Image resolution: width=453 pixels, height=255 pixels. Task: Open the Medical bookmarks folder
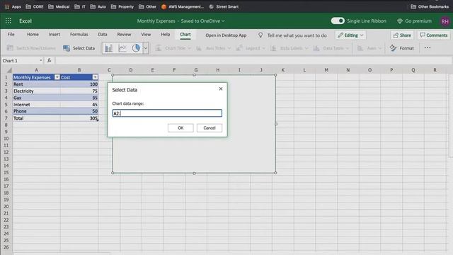tap(59, 6)
